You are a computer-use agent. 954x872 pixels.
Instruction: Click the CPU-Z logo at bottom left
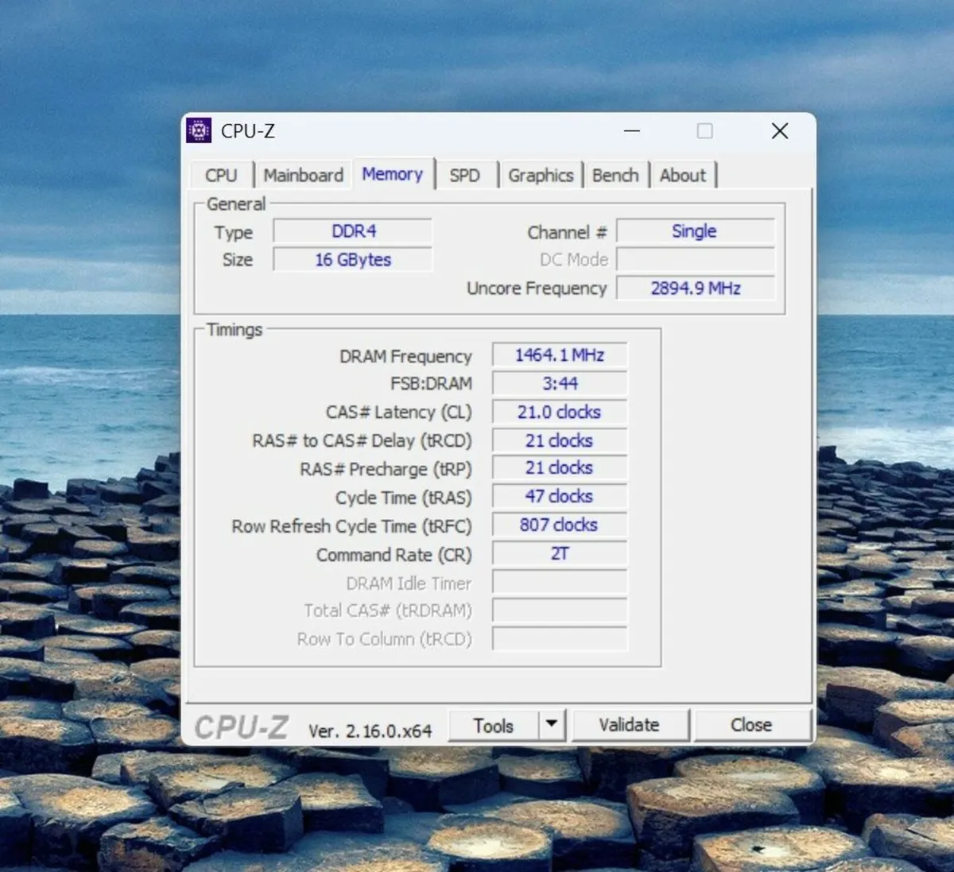pos(240,726)
